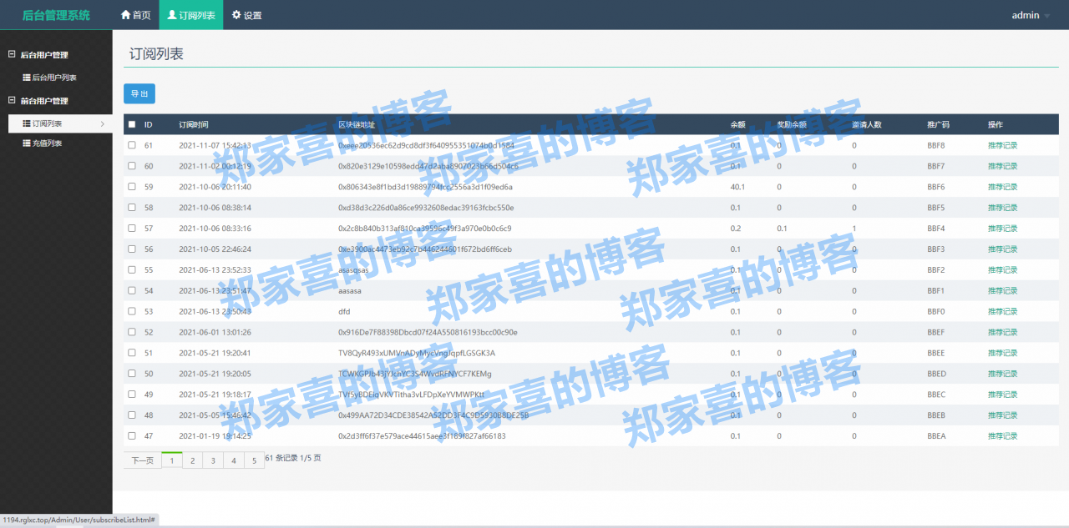Click the chevron arrow on sidebar 订阅列表

[102, 123]
